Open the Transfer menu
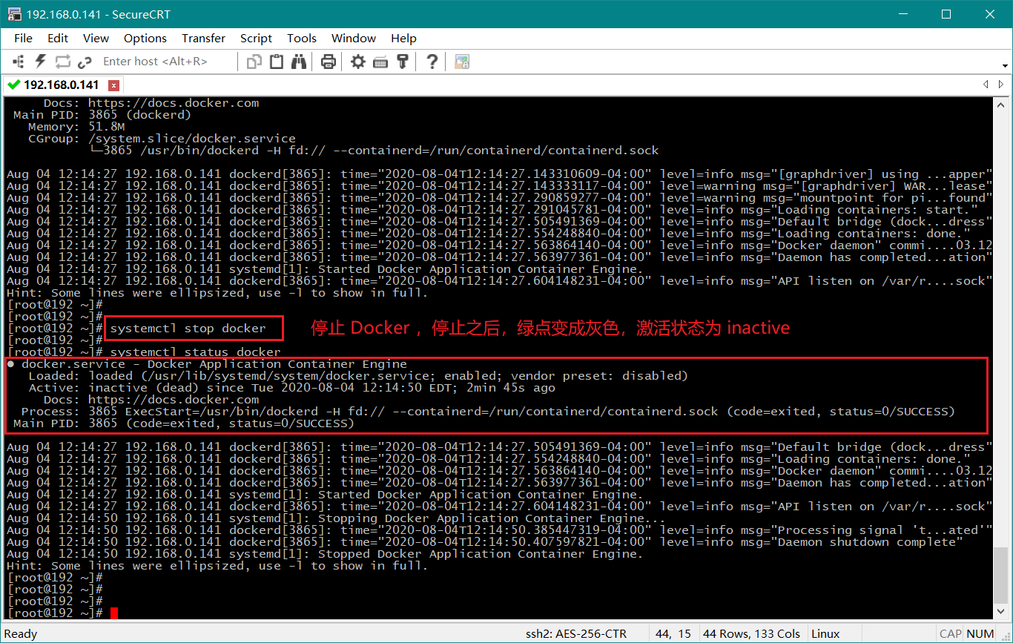Viewport: 1013px width, 643px height. [203, 38]
